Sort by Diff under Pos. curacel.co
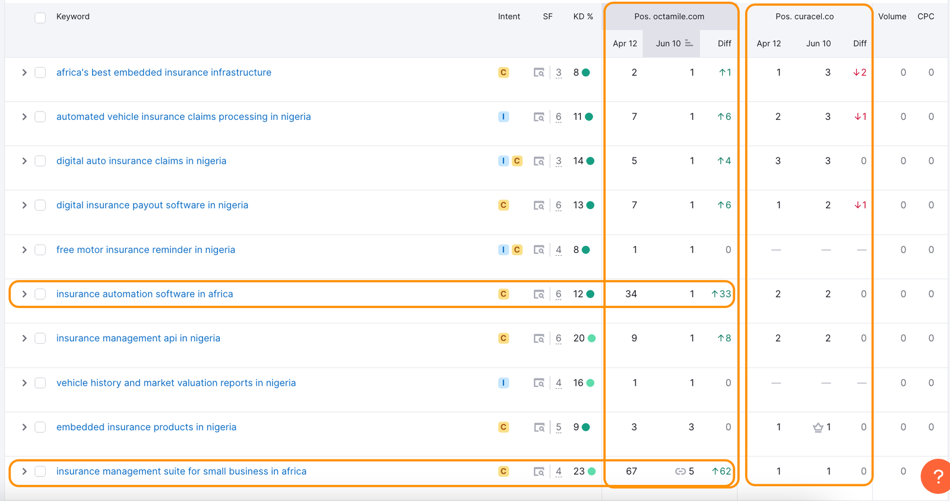This screenshot has height=501, width=950. pos(860,43)
